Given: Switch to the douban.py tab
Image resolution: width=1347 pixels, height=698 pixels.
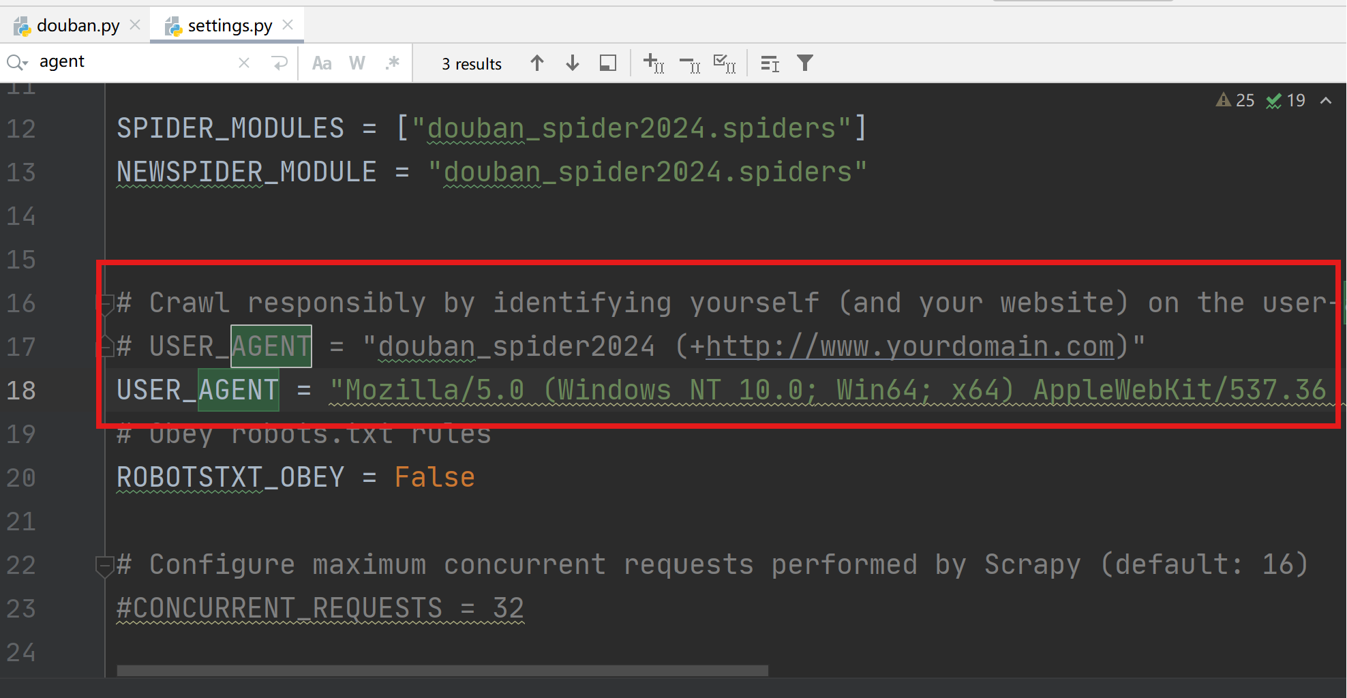Looking at the screenshot, I should pyautogui.click(x=77, y=26).
